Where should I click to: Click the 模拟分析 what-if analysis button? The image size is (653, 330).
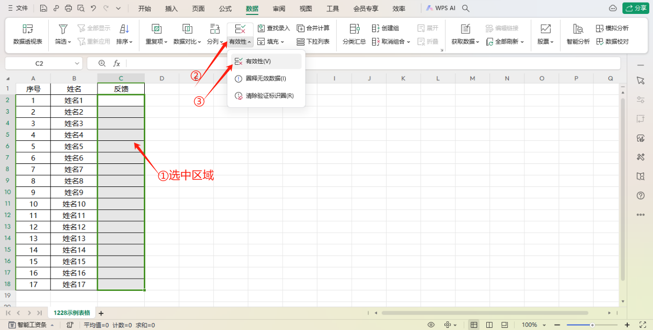(612, 28)
